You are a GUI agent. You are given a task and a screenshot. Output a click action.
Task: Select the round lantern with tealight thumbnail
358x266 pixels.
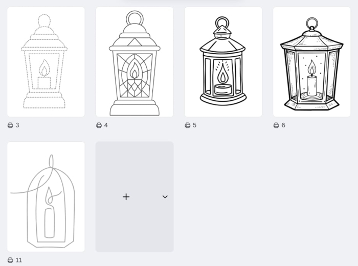pos(223,62)
